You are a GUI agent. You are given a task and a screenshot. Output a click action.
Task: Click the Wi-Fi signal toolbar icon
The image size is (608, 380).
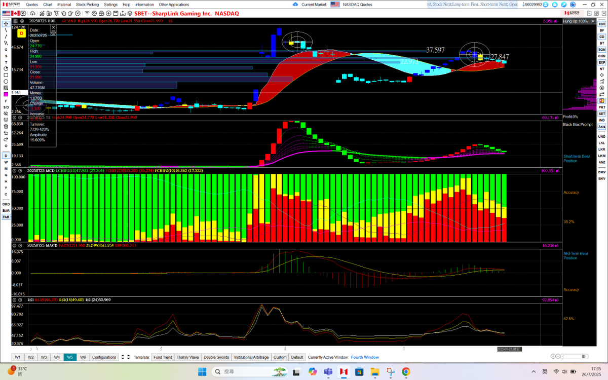87,13
